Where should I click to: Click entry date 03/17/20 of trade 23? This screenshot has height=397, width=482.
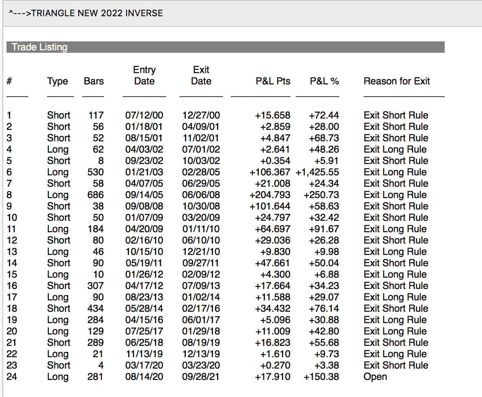pos(144,365)
